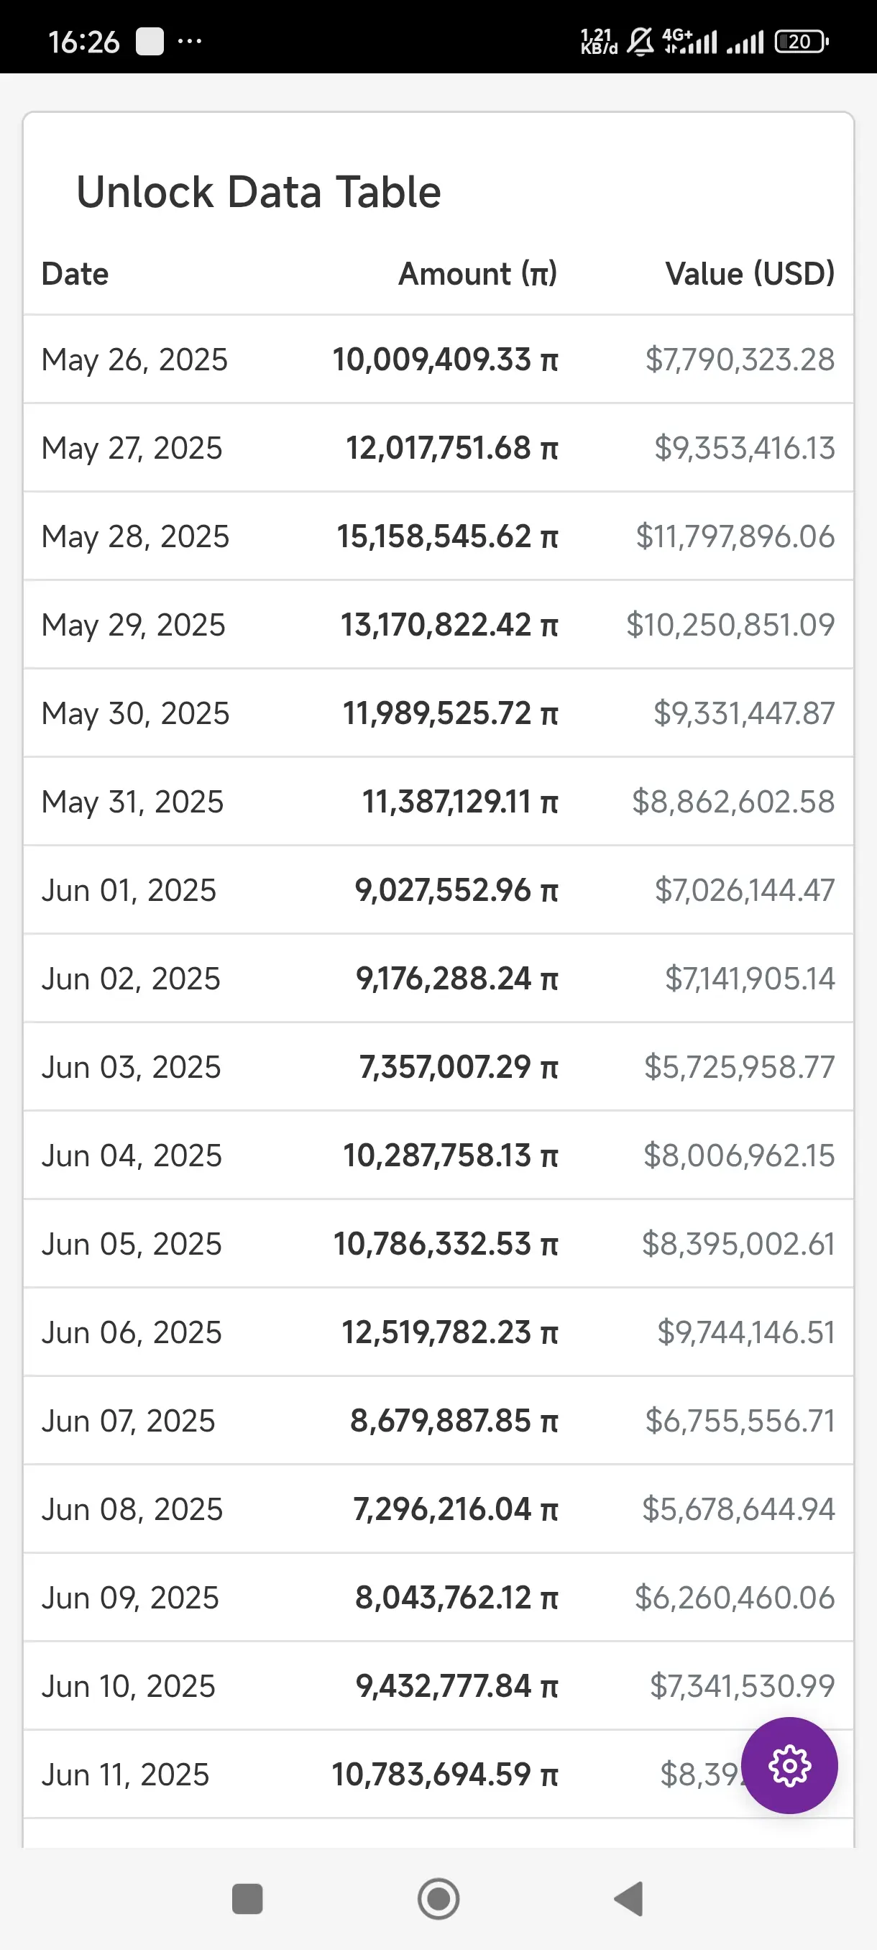Tap the $5,678,644.94 value
Screen dimensions: 877x1950
(738, 1509)
